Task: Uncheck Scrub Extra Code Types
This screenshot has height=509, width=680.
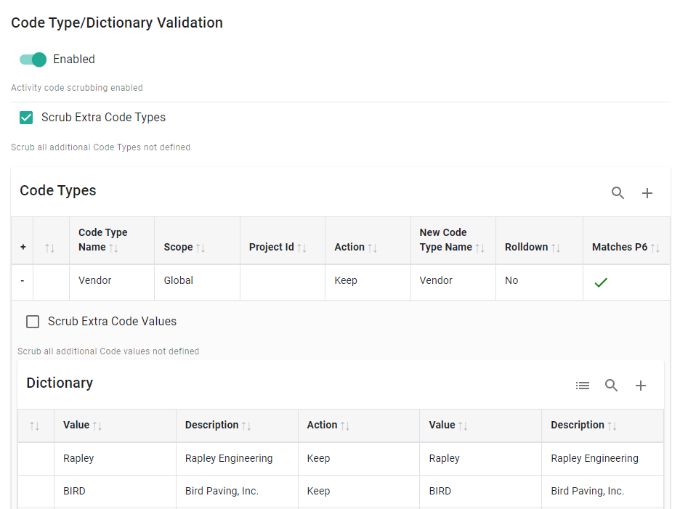Action: 26,118
